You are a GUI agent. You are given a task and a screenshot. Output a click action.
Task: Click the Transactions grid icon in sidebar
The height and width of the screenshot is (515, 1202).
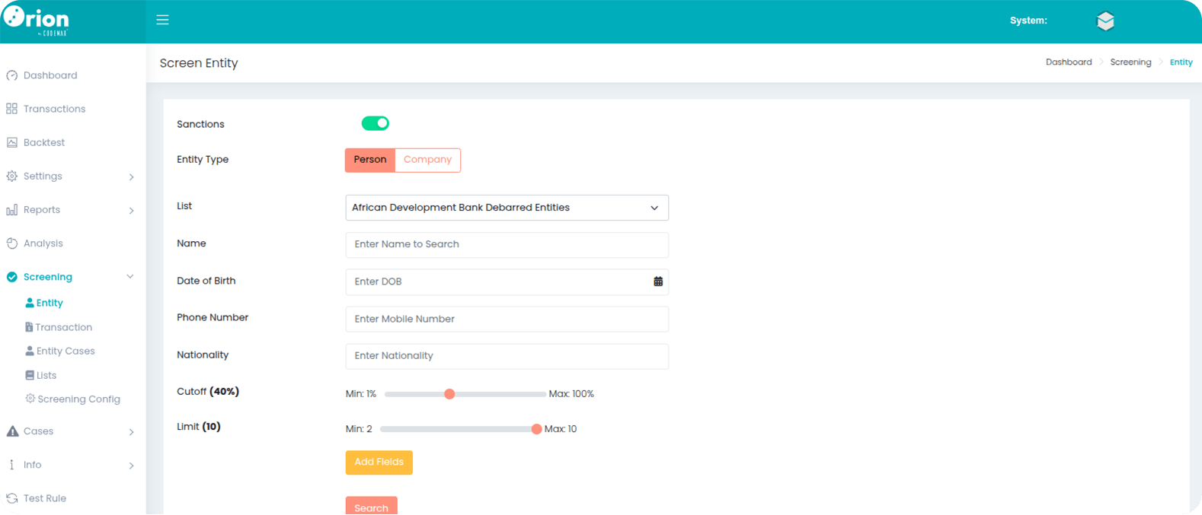tap(12, 109)
